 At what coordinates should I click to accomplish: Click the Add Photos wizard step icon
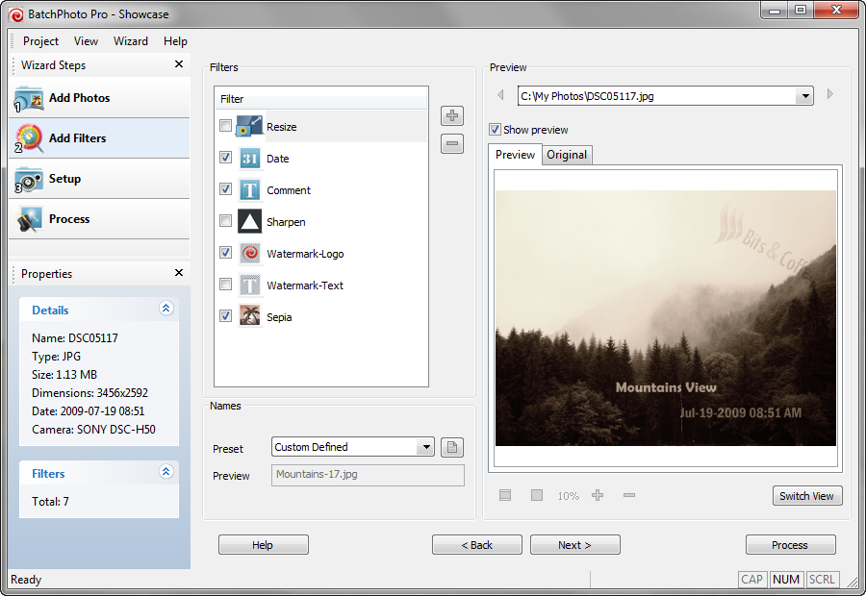pos(29,99)
